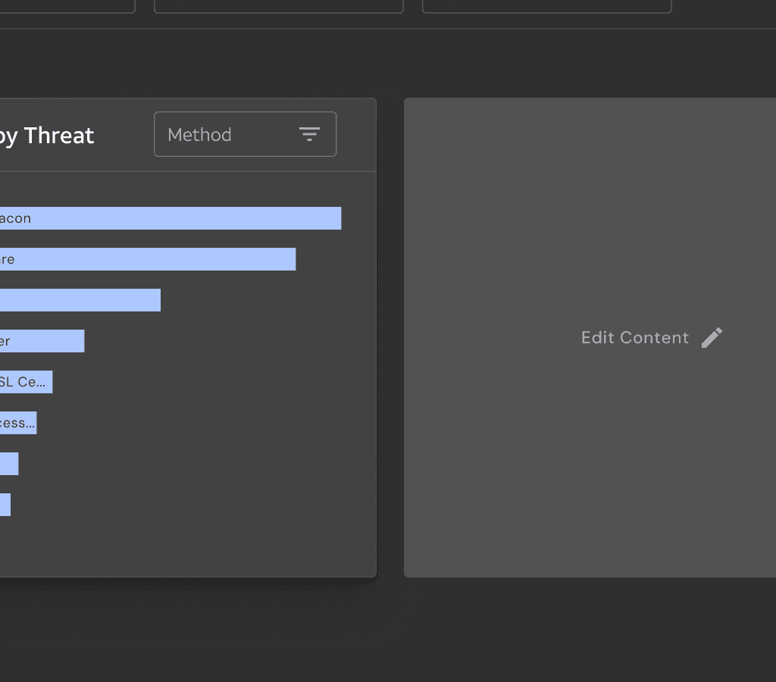Select the longest Beacon bar

[171, 218]
